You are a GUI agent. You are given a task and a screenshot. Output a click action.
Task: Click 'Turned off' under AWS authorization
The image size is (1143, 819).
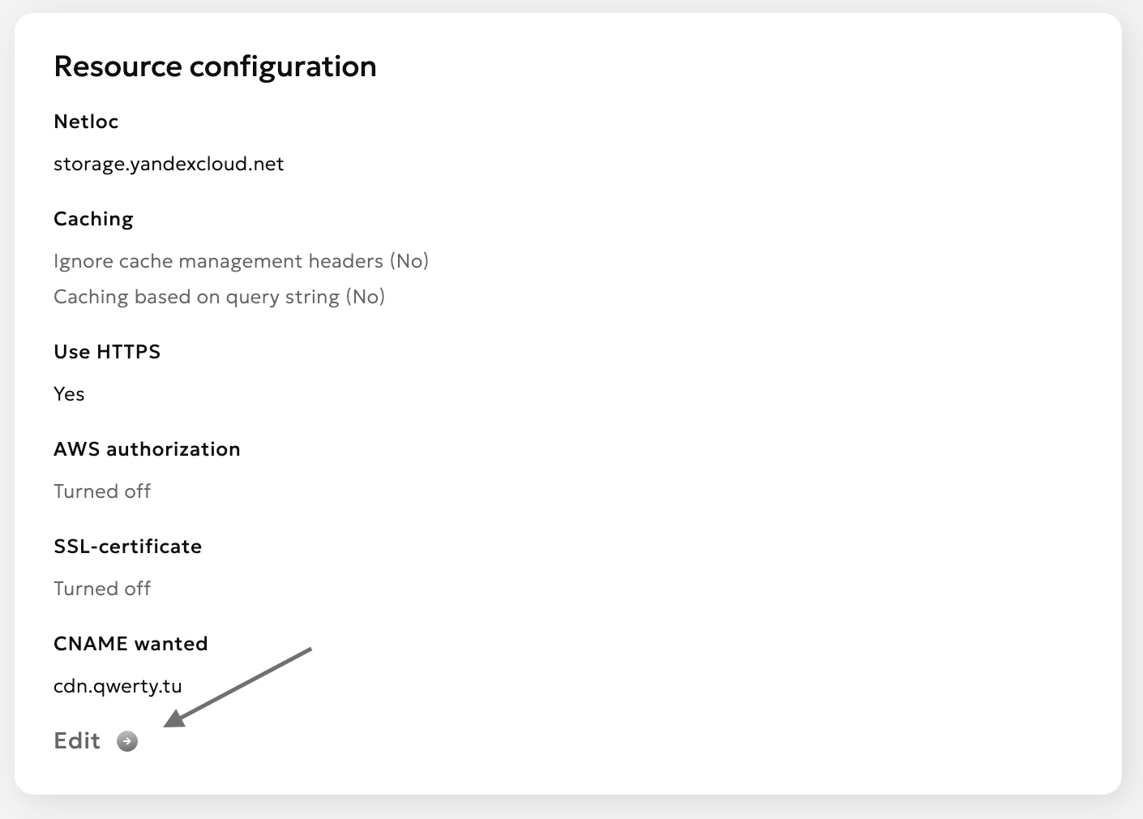[102, 491]
